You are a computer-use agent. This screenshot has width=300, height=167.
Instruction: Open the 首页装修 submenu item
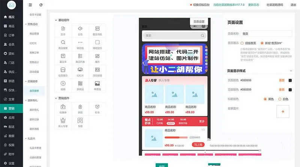[34, 91]
